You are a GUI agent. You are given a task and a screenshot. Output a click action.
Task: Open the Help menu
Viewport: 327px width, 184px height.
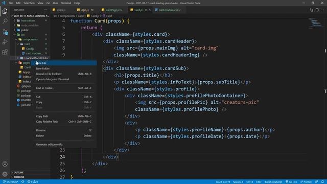77,3
